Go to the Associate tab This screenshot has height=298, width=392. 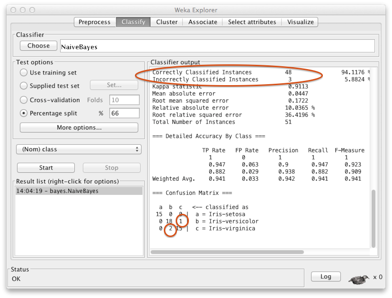point(203,22)
